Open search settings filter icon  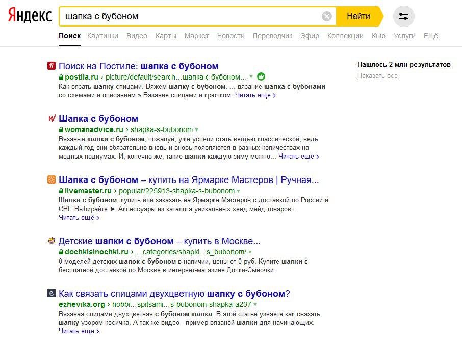[x=404, y=16]
